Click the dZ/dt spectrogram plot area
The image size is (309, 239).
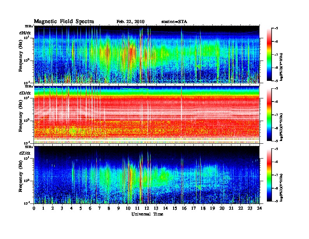147,175
